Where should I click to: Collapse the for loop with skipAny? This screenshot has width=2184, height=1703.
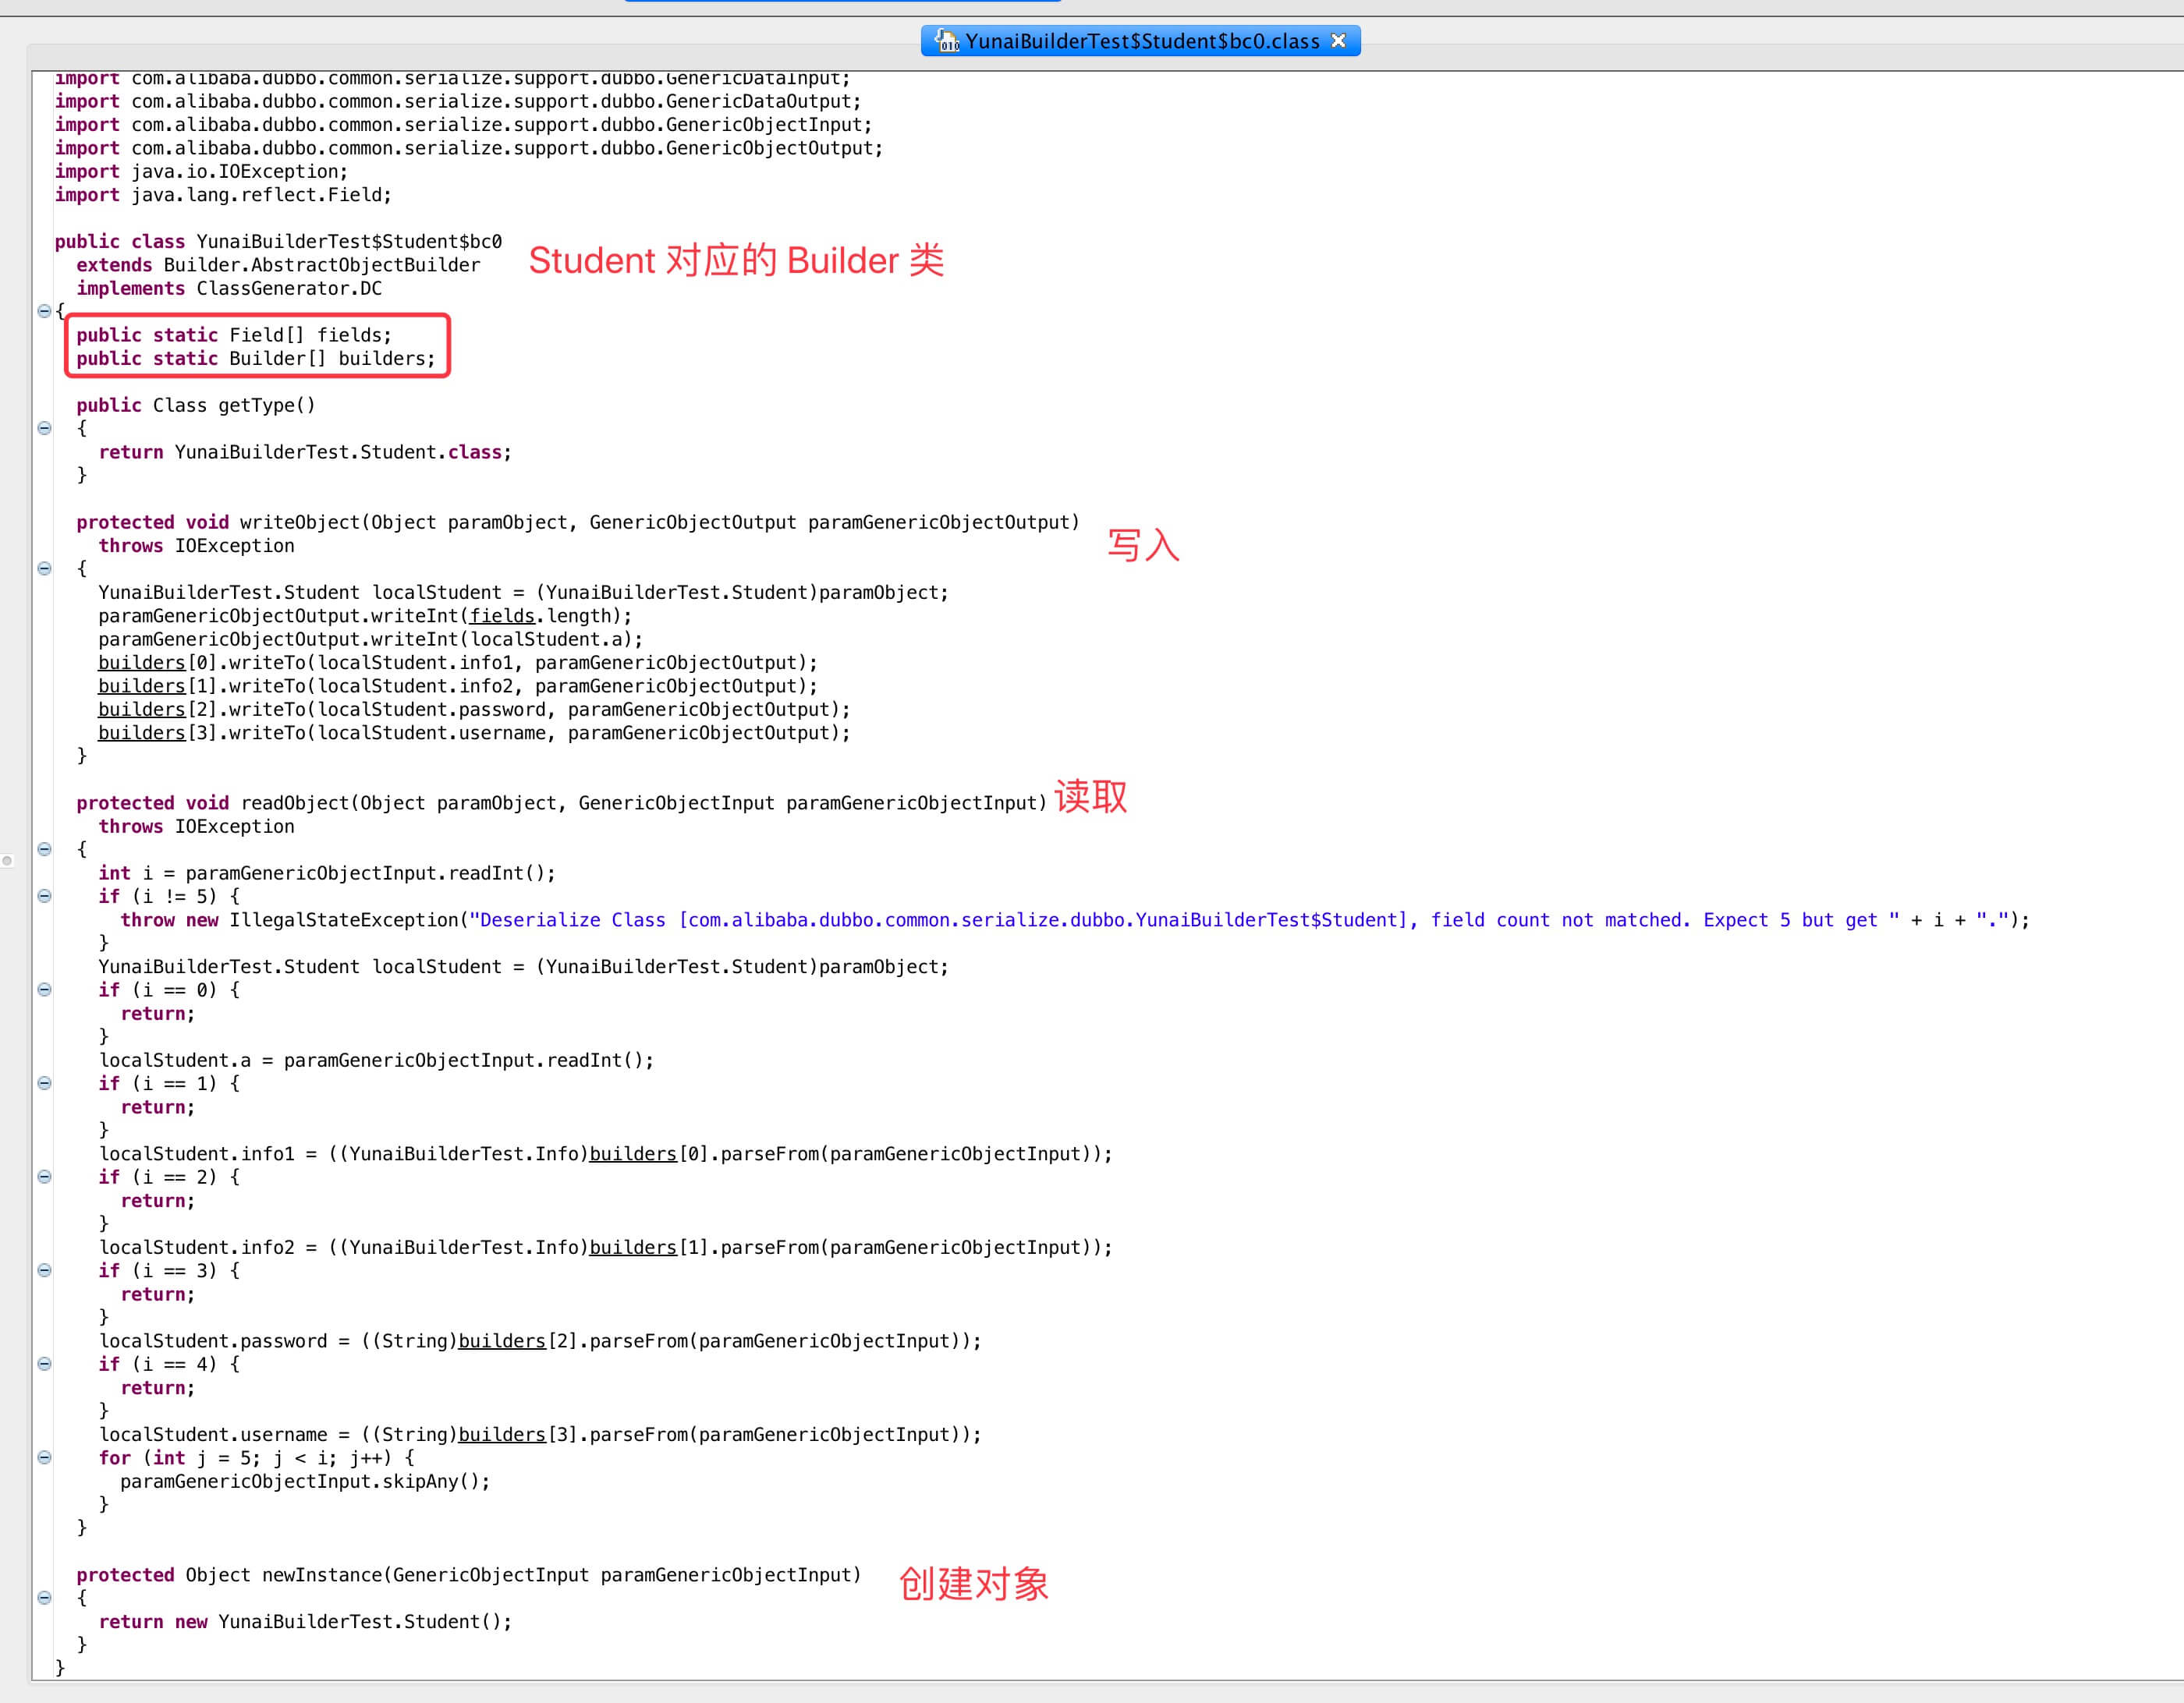(x=44, y=1457)
